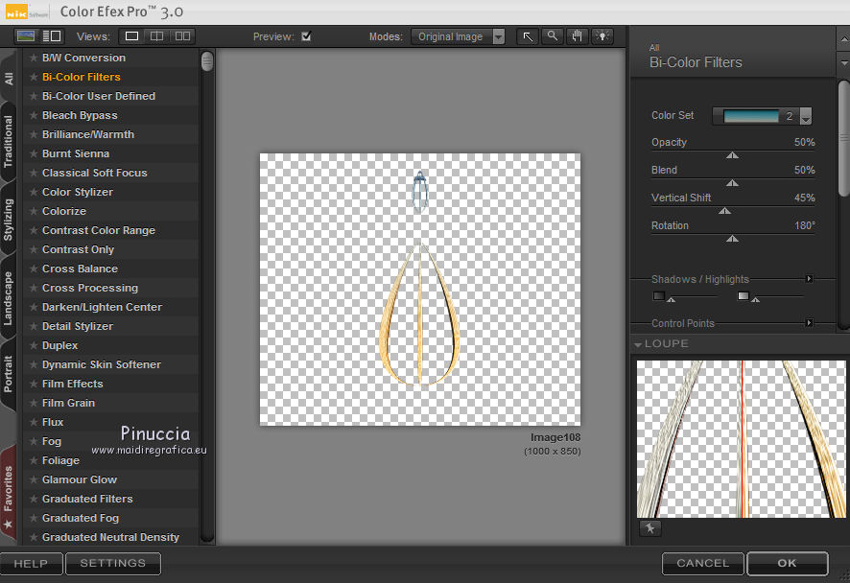Image resolution: width=850 pixels, height=583 pixels.
Task: Star the Fog filter as favorite
Action: tap(34, 441)
